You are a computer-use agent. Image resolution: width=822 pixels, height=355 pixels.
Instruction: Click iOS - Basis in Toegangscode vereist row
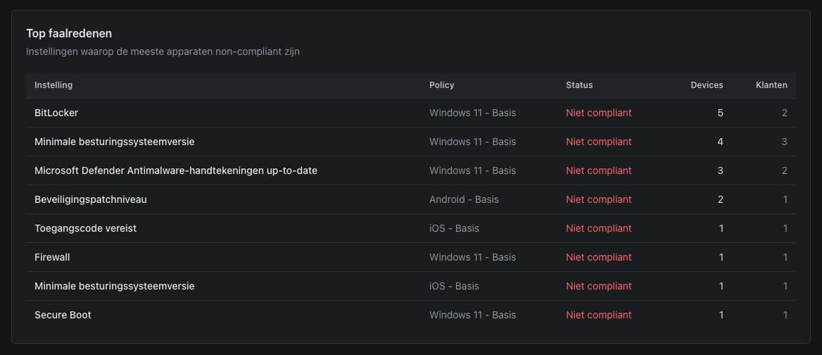point(454,228)
